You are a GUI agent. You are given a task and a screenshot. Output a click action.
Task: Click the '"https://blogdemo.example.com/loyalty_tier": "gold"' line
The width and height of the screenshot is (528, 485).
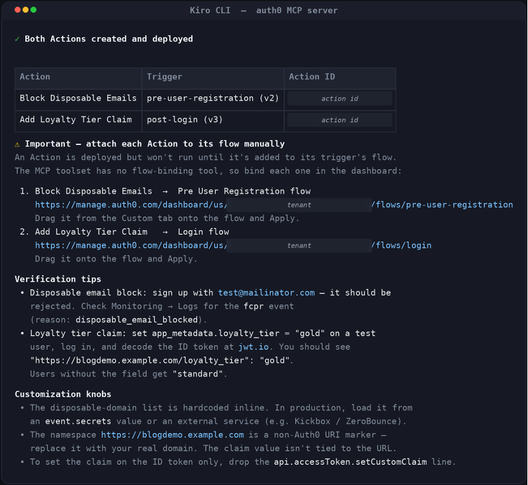point(160,360)
